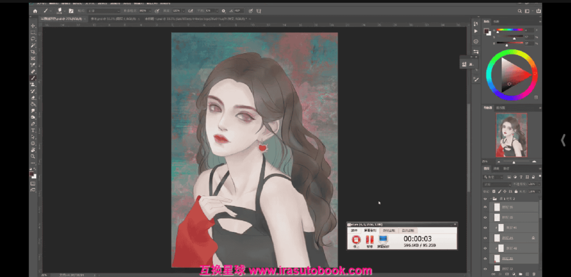This screenshot has width=571, height=277.
Task: Click the Create new layer icon
Action: click(527, 274)
